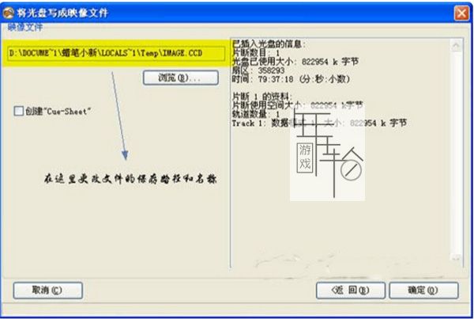Select the text 光盘已使用大小: 822954 k 字节
The height and width of the screenshot is (319, 474).
[295, 62]
